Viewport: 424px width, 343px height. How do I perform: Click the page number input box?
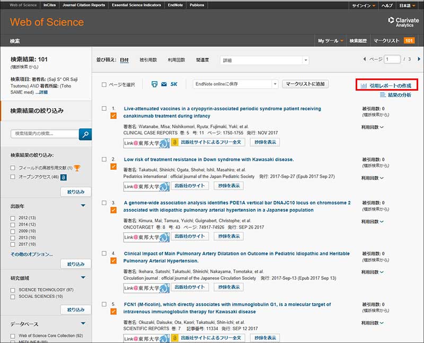tap(392, 59)
